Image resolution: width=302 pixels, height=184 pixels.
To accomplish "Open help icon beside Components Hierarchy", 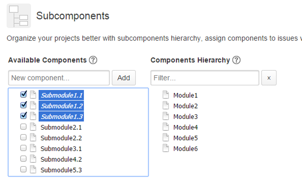I will click(x=237, y=60).
